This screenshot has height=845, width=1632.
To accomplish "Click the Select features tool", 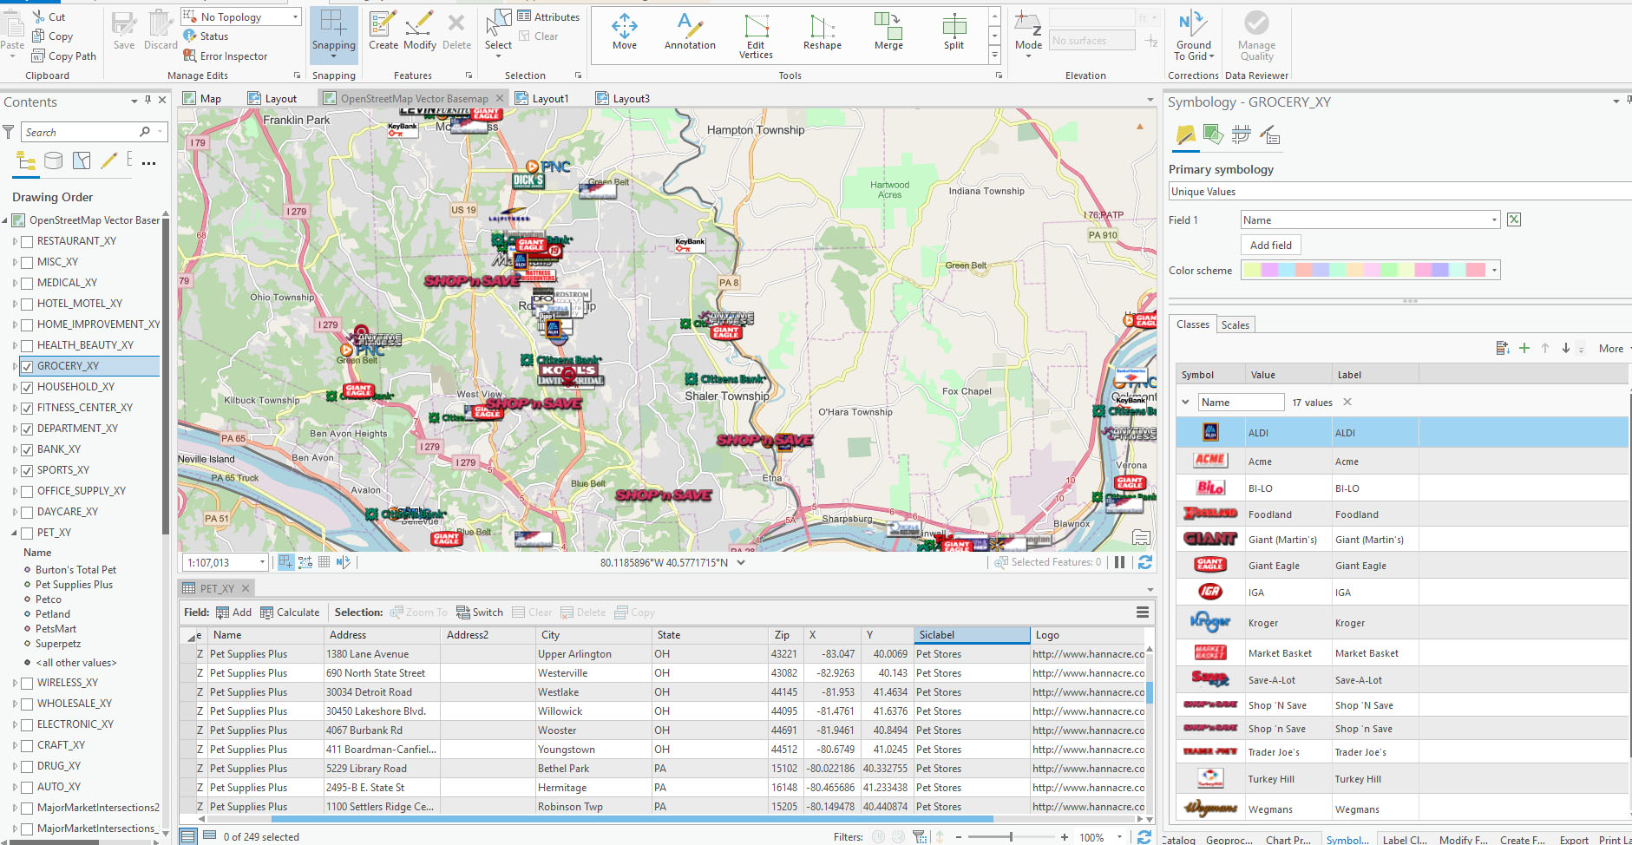I will [498, 33].
